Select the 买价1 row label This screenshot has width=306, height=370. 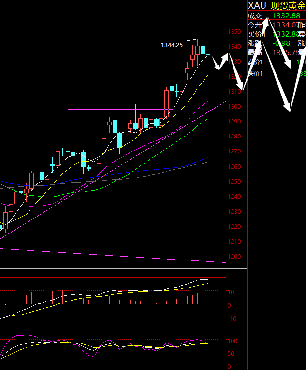[255, 74]
